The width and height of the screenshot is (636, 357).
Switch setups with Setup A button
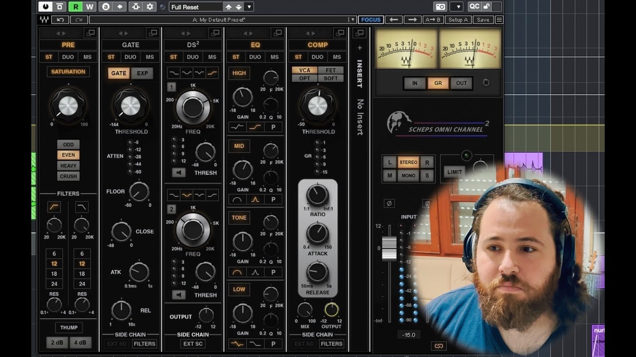click(458, 20)
